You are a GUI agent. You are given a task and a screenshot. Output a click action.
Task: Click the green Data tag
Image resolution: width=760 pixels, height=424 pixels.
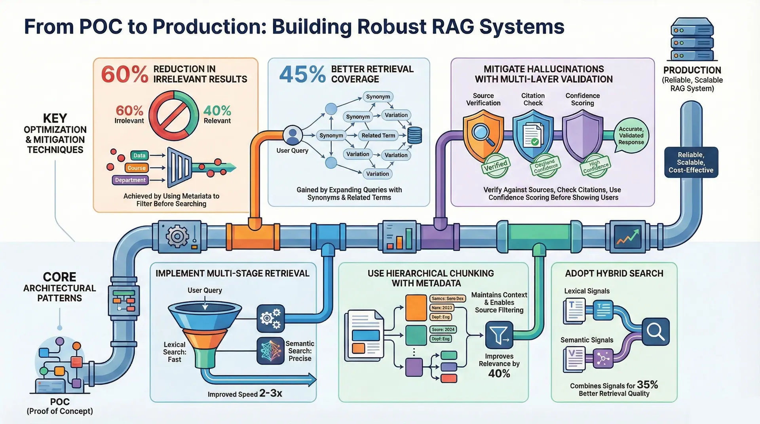139,155
